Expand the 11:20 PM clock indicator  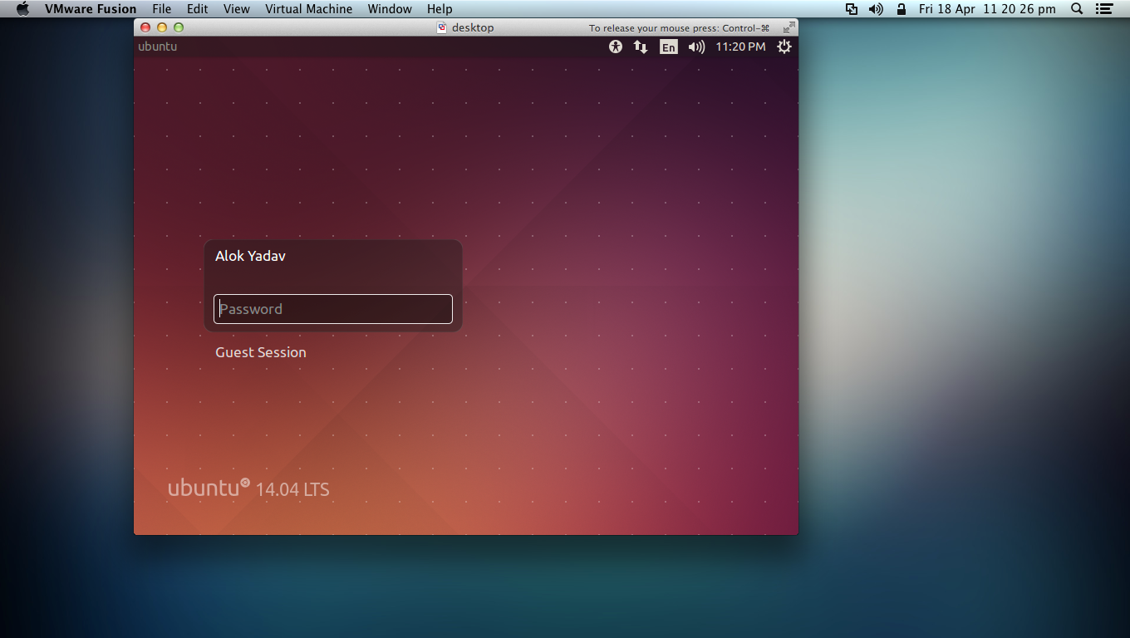pyautogui.click(x=739, y=47)
